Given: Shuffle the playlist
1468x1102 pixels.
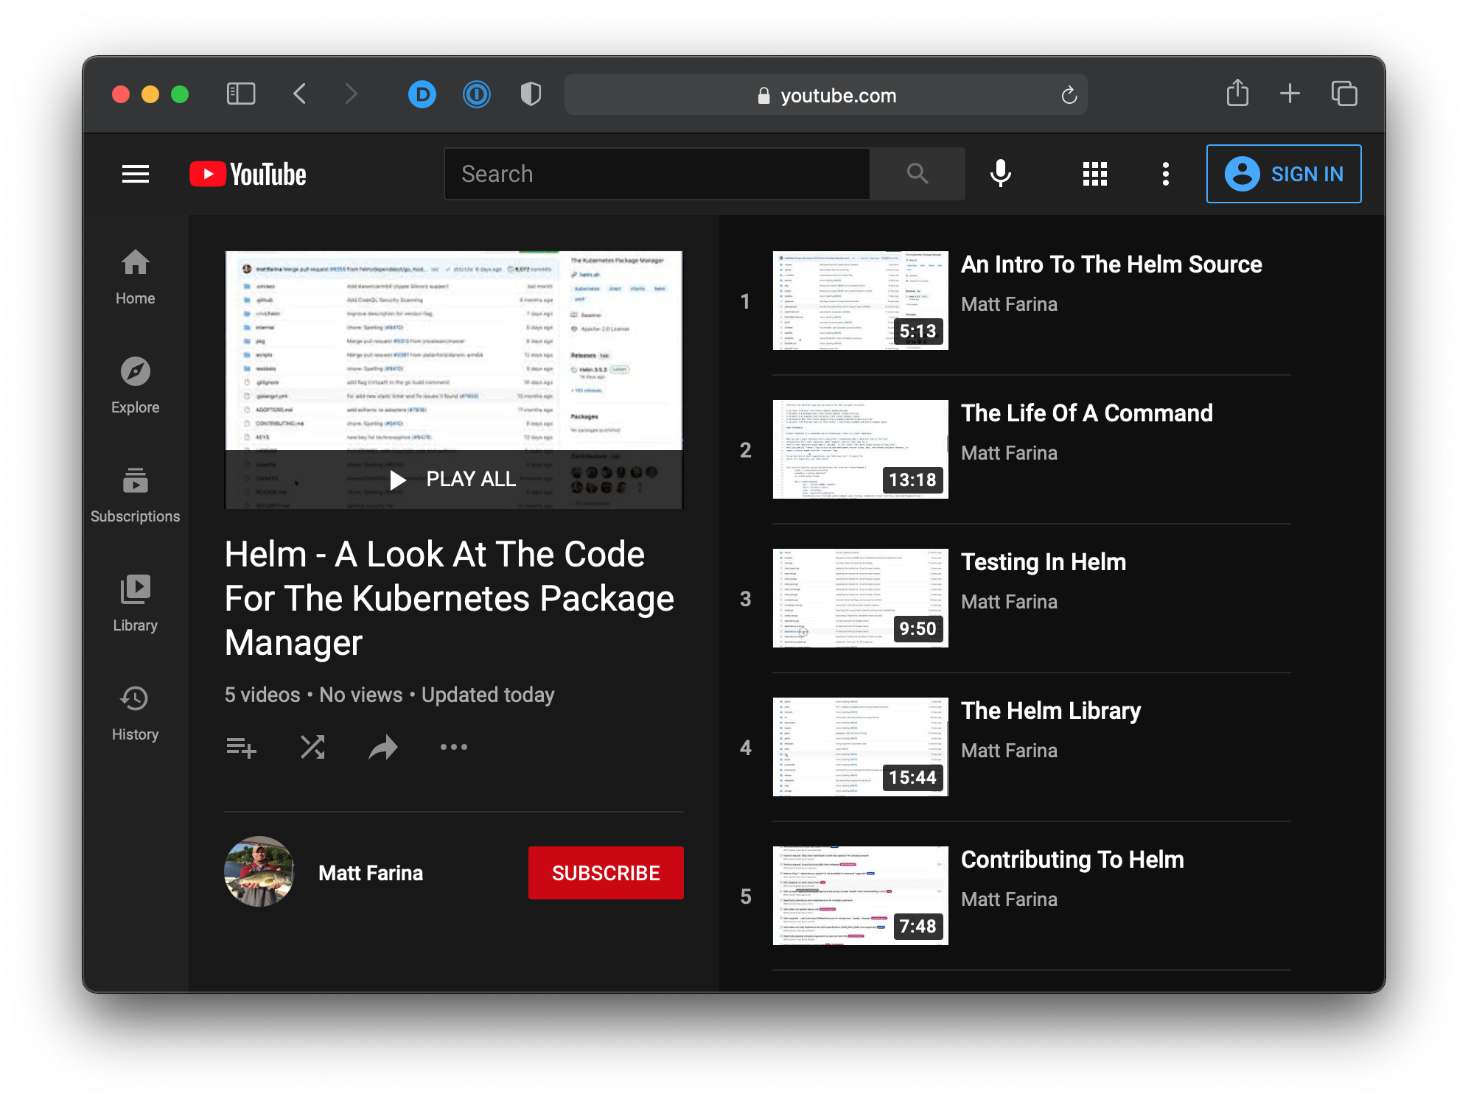Looking at the screenshot, I should tap(312, 748).
